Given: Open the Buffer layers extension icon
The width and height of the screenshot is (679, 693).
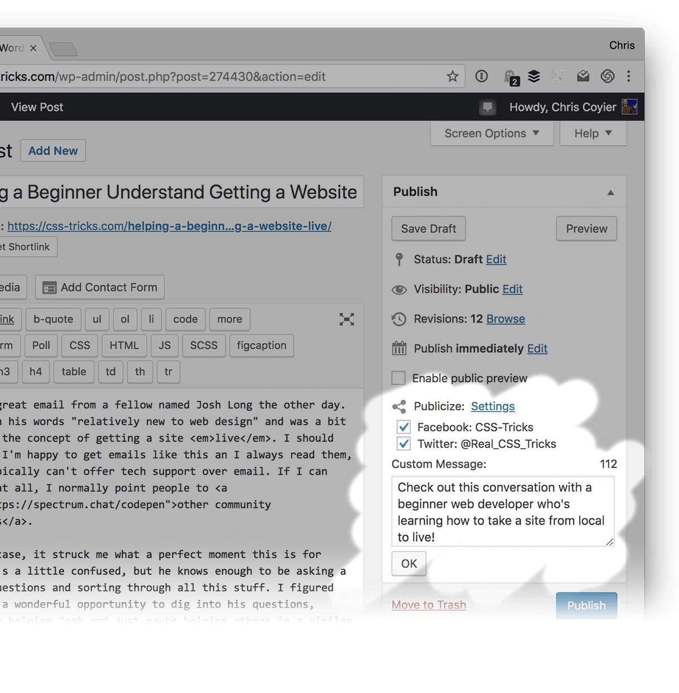Looking at the screenshot, I should [534, 76].
